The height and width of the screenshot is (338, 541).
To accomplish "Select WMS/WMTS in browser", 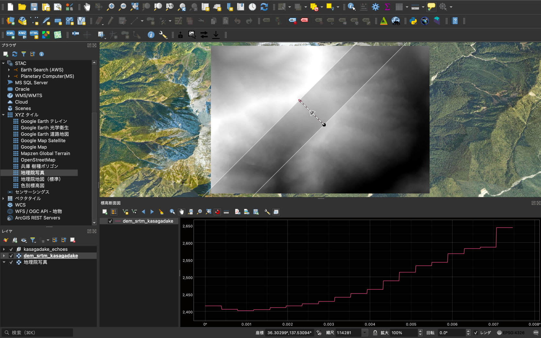I will [x=29, y=96].
